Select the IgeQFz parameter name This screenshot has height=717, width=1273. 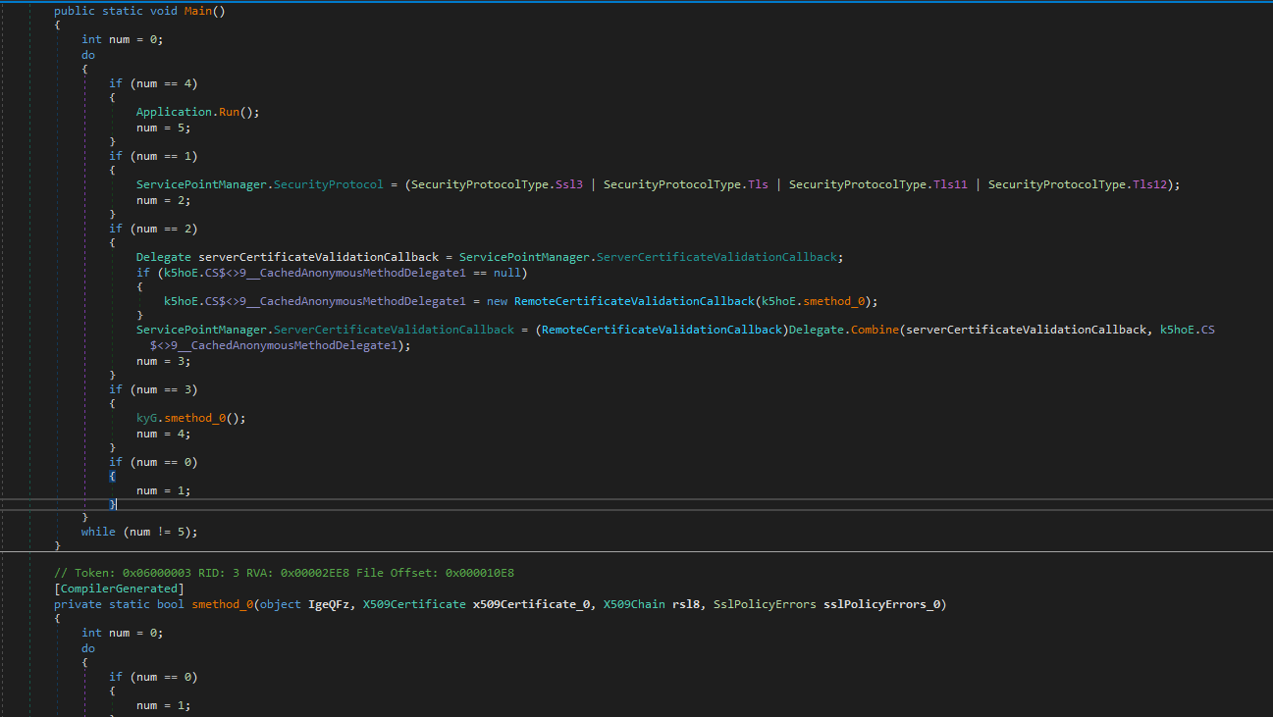pyautogui.click(x=328, y=604)
